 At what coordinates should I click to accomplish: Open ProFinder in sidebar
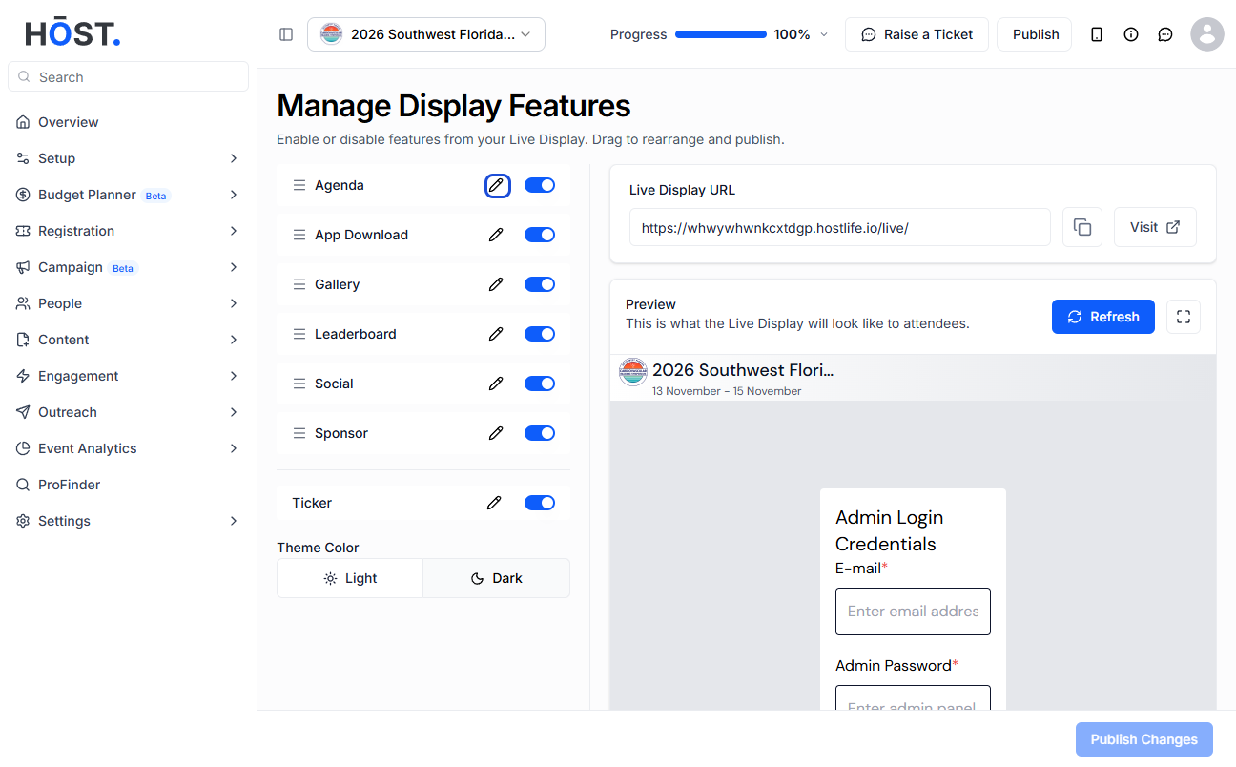click(128, 485)
